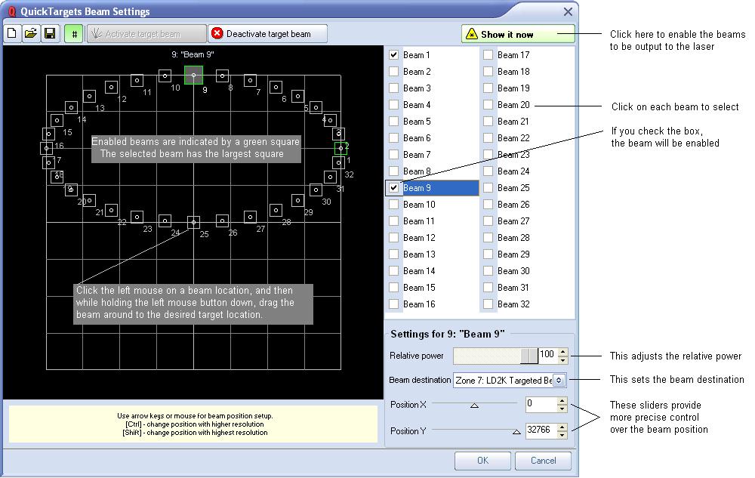Viewport: 755px width, 478px height.
Task: Click the Cancel button
Action: (543, 461)
